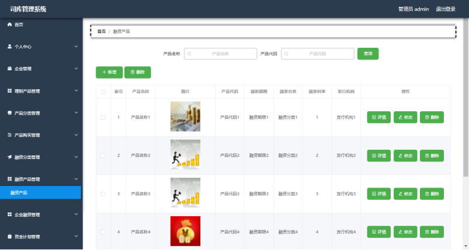Click the magnifier icon in 产品代码 search field
This screenshot has width=469, height=250.
(286, 54)
